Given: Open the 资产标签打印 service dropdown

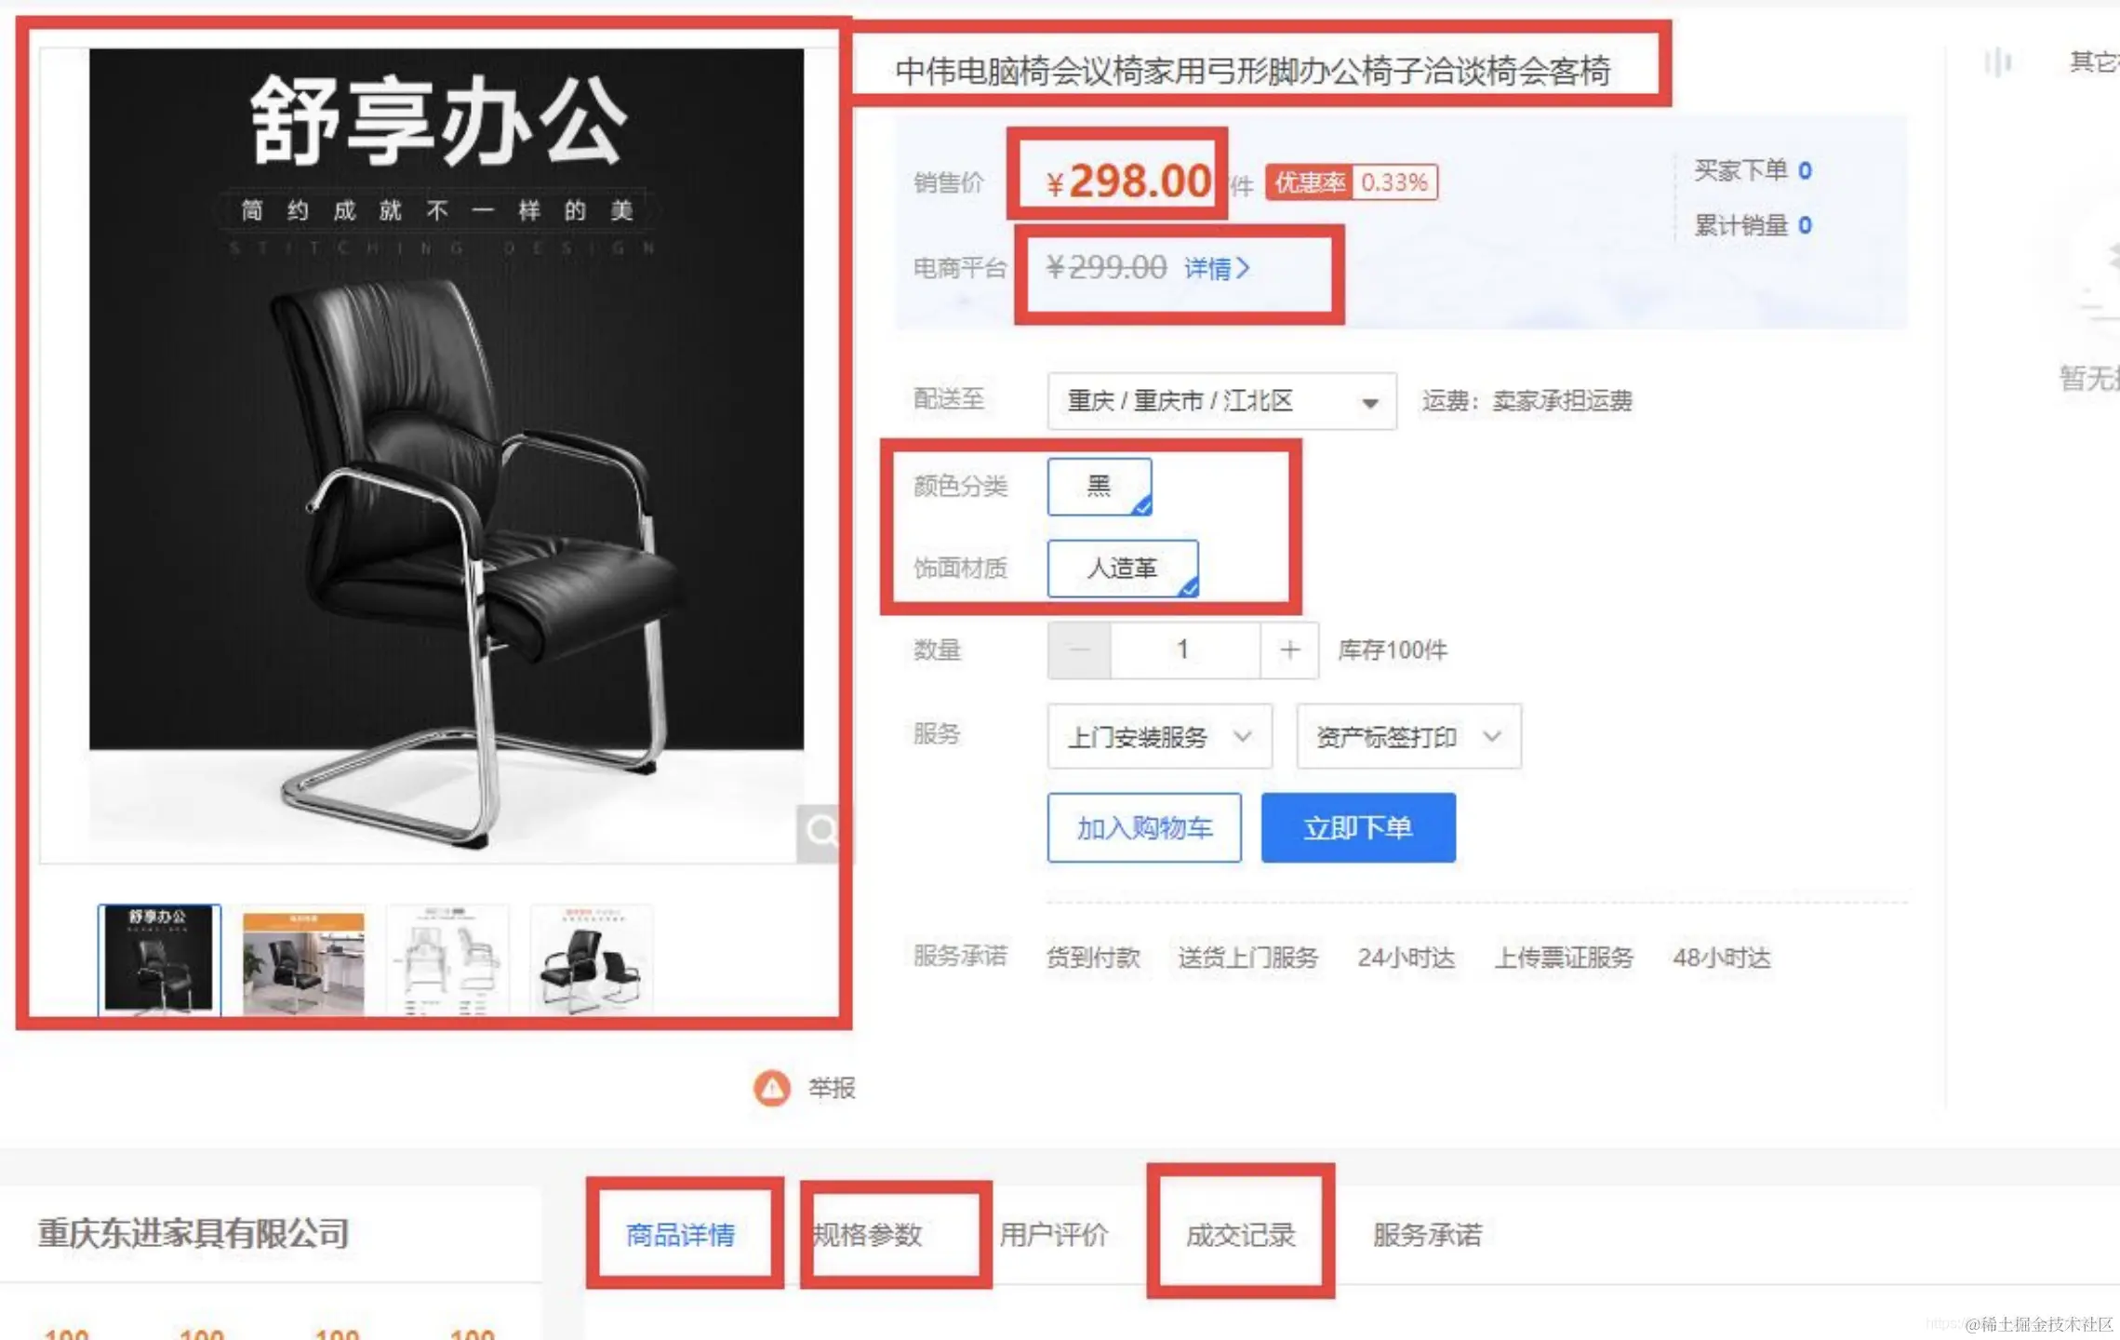Looking at the screenshot, I should coord(1407,736).
